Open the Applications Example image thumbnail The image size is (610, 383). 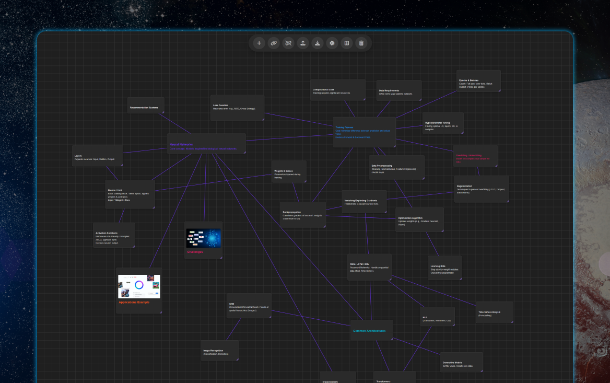(139, 286)
